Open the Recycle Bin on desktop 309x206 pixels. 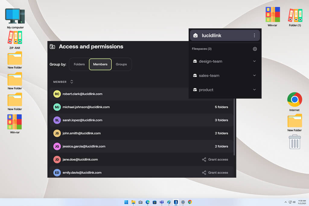click(x=295, y=142)
